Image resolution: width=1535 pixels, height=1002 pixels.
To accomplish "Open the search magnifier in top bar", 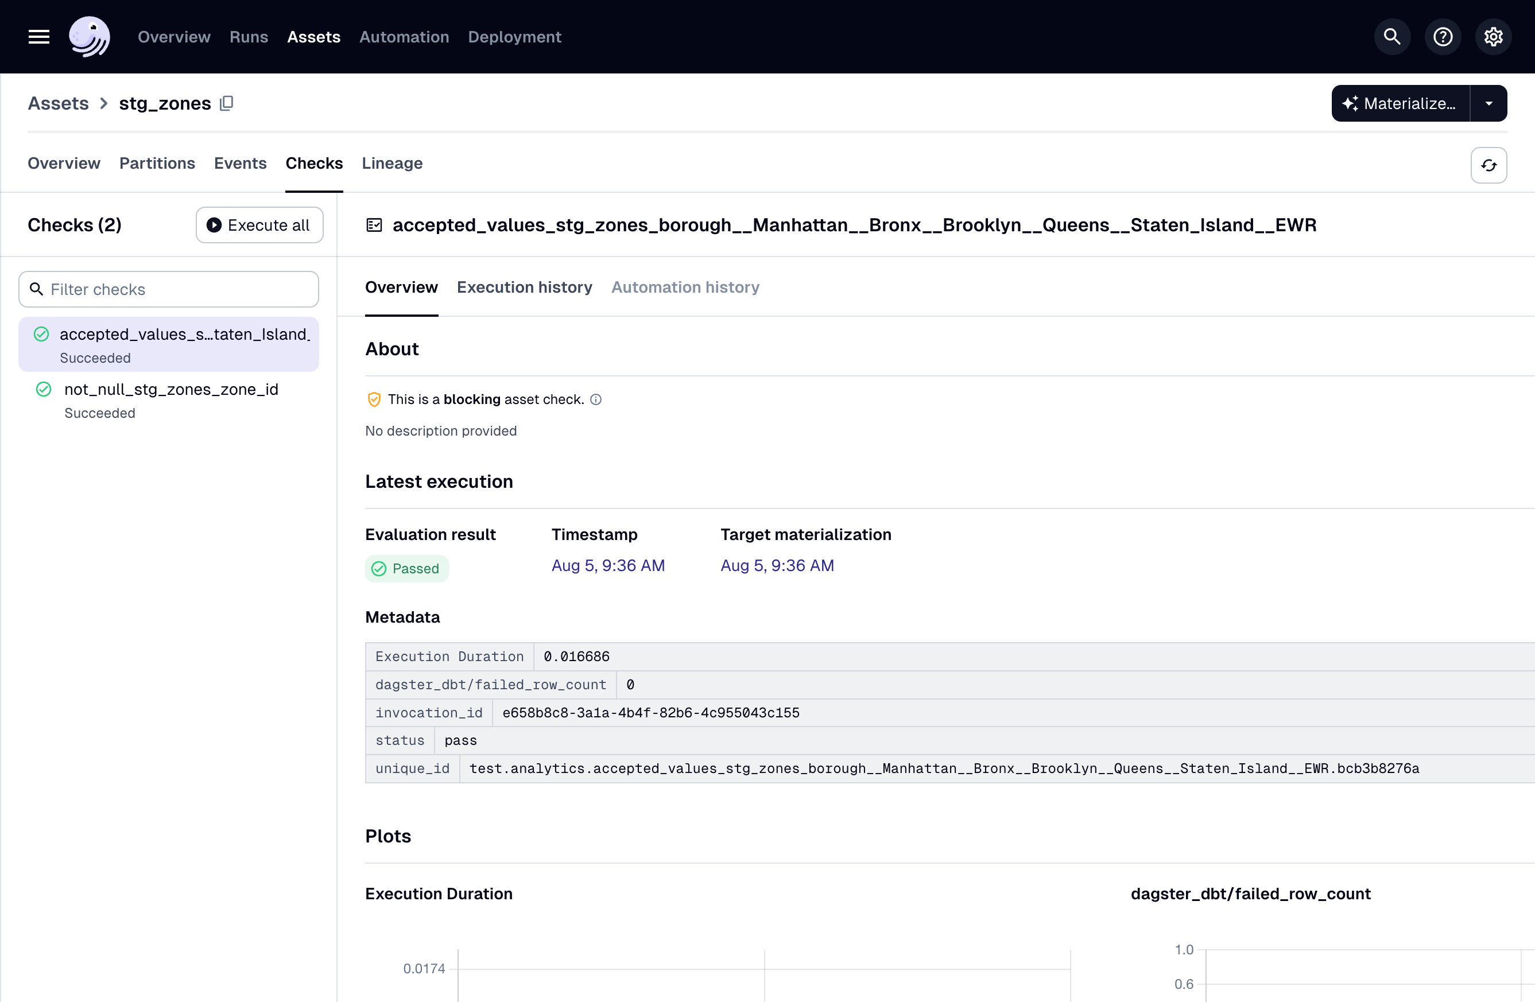I will (1392, 37).
